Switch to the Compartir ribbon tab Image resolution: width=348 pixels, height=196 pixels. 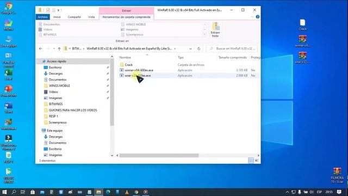pos(74,17)
